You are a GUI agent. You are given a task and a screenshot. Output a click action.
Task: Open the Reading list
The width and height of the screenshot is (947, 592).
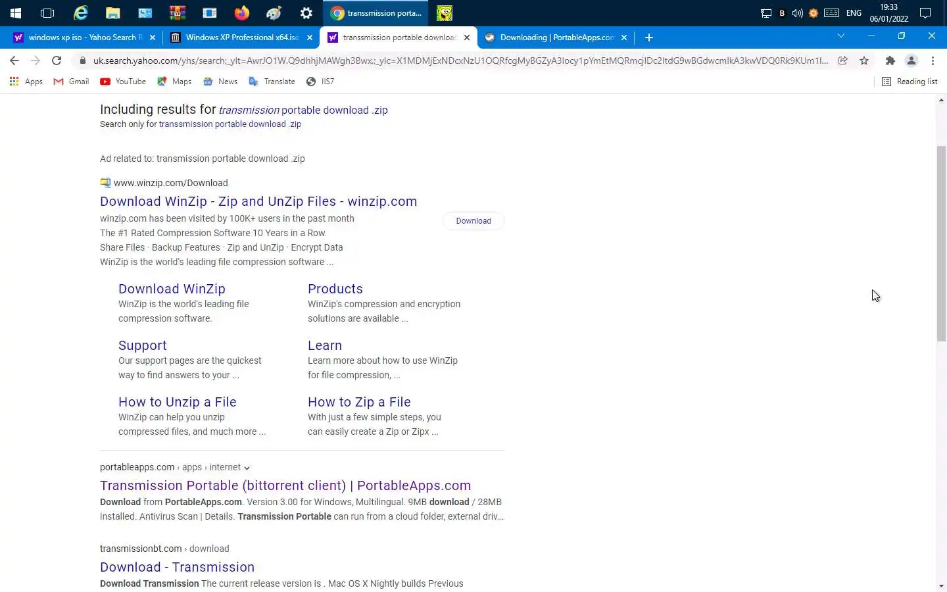coord(910,82)
